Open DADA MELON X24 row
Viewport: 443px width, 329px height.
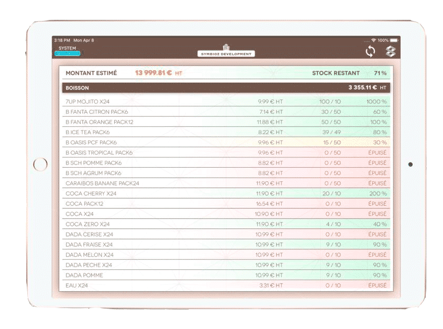coord(226,255)
